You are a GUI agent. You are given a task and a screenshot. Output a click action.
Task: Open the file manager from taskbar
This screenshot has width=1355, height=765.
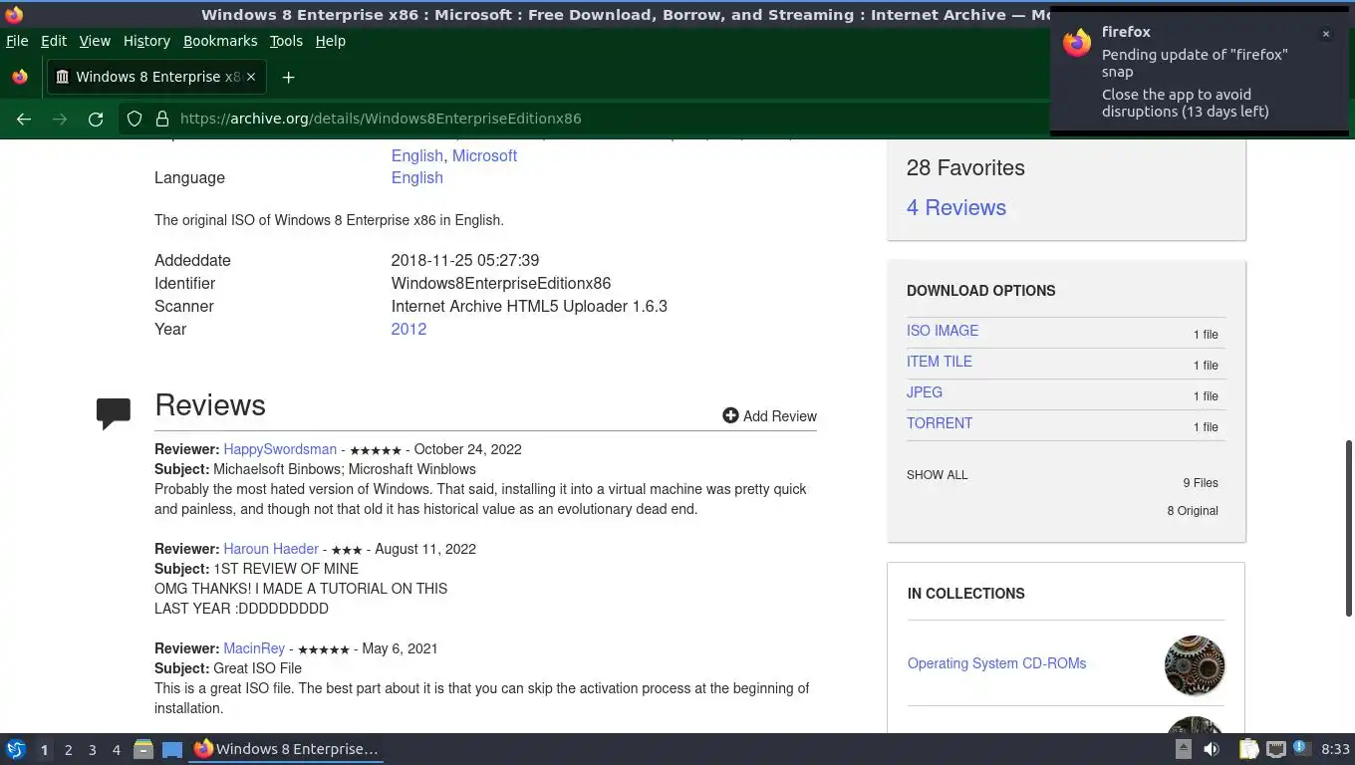point(143,749)
